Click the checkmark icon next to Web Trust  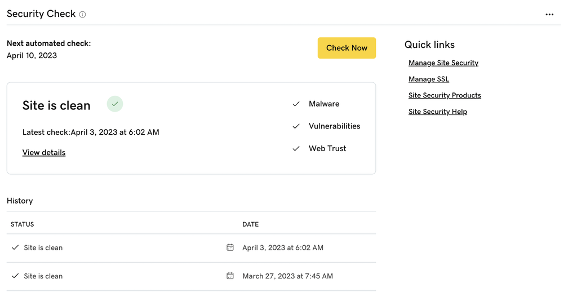pos(296,149)
